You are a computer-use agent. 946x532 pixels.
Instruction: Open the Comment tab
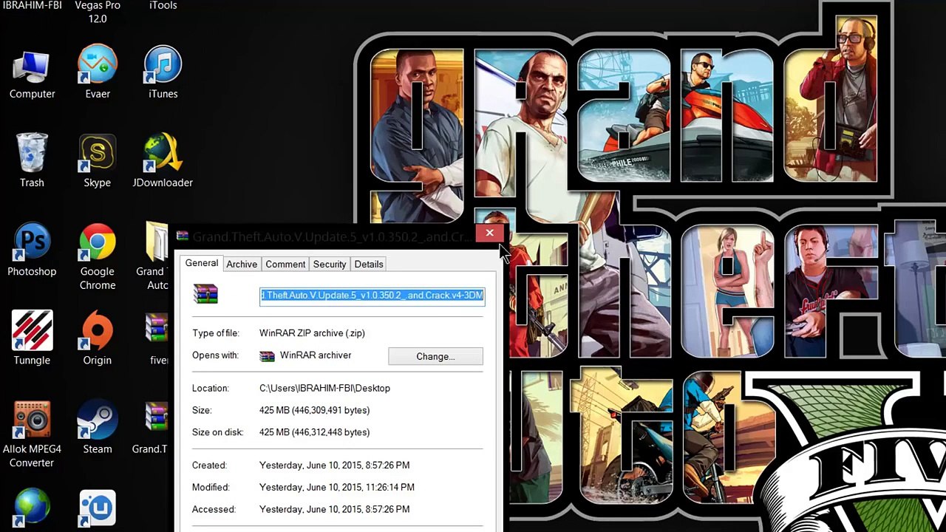285,264
